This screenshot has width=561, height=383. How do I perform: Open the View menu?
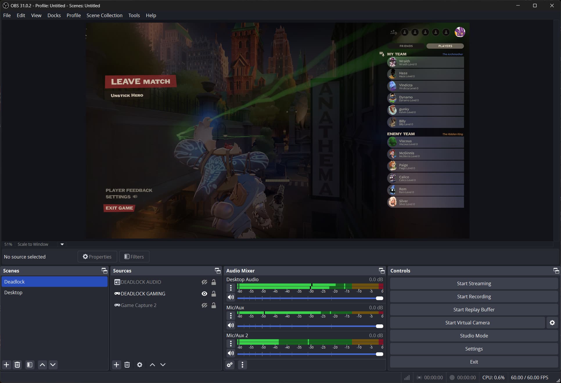click(36, 15)
